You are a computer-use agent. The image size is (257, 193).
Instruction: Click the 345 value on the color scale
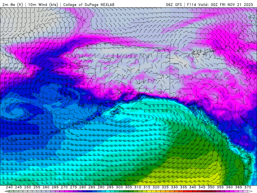202,187
